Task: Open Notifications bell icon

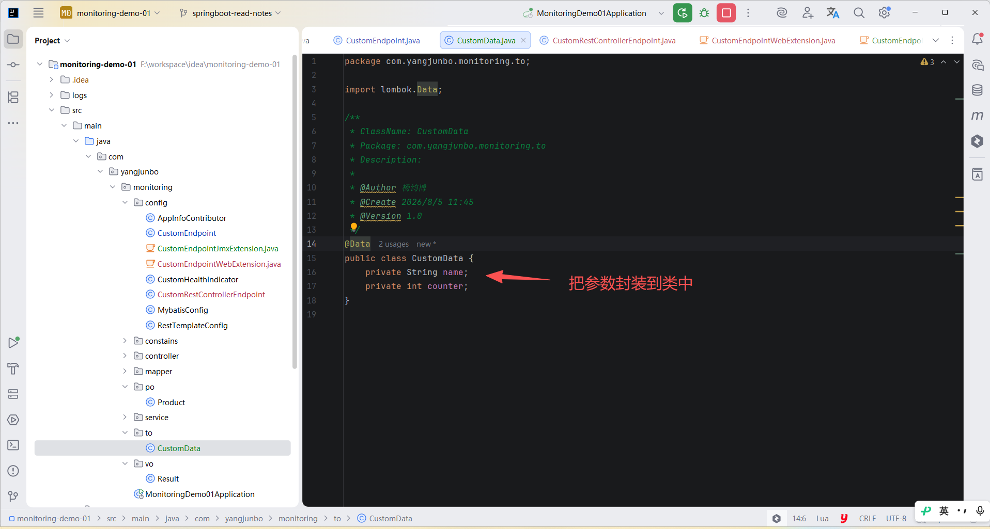Action: click(977, 39)
